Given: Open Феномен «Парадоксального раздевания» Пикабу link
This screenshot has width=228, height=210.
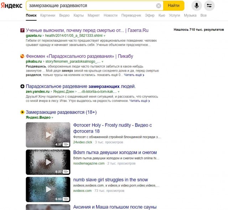Looking at the screenshot, I should pyautogui.click(x=79, y=56).
